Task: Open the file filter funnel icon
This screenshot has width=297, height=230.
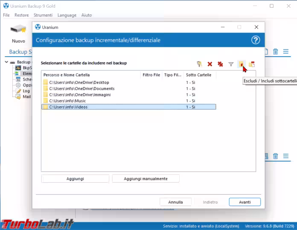Action: click(231, 64)
